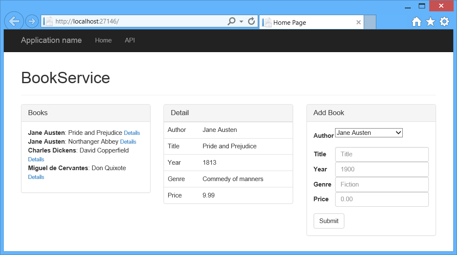
Task: Refresh the current page
Action: coord(251,21)
